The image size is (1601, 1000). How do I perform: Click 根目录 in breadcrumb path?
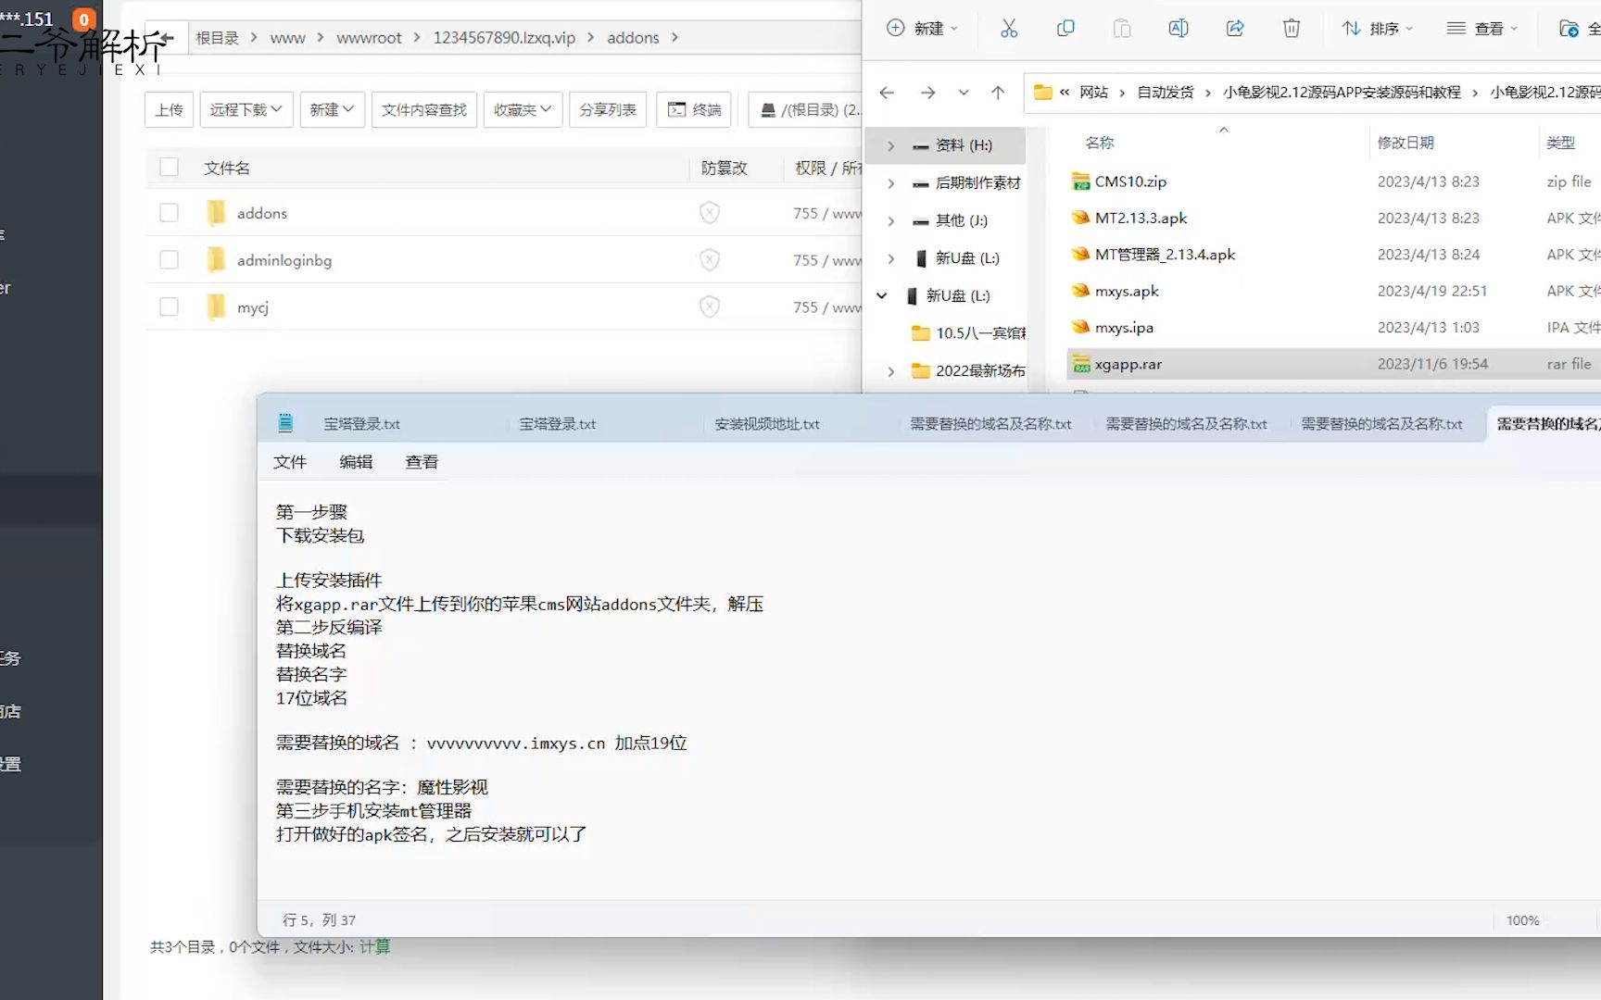217,38
